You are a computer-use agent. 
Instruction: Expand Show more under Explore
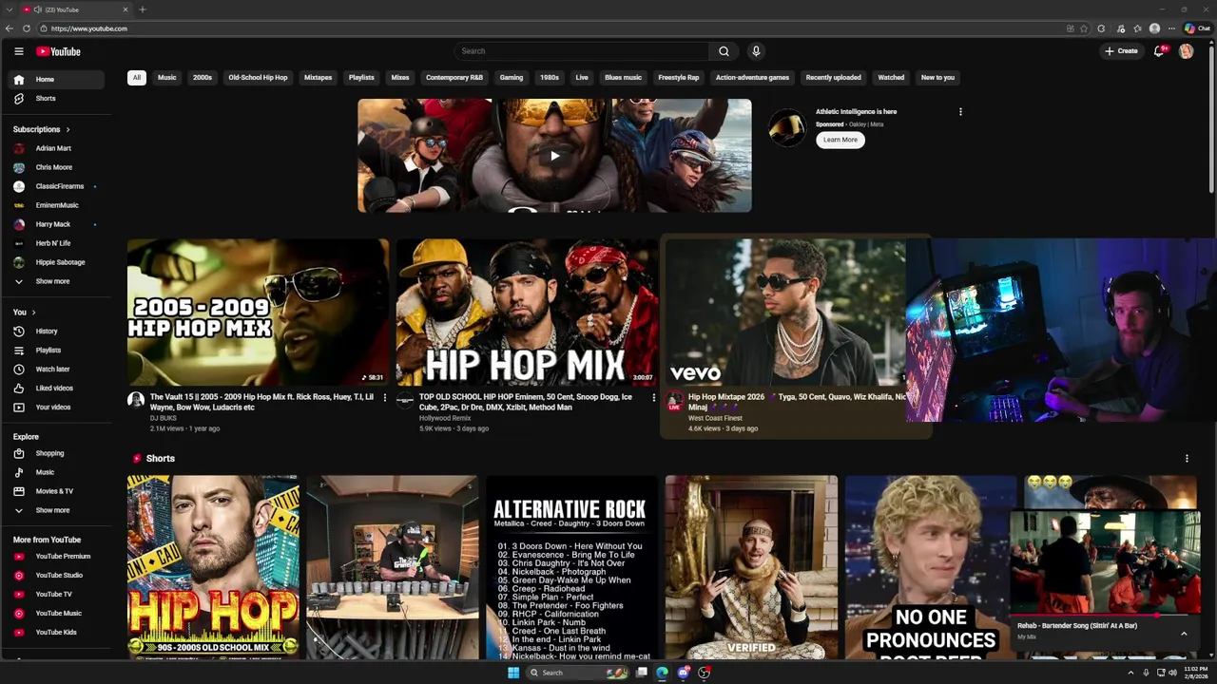[x=56, y=510]
